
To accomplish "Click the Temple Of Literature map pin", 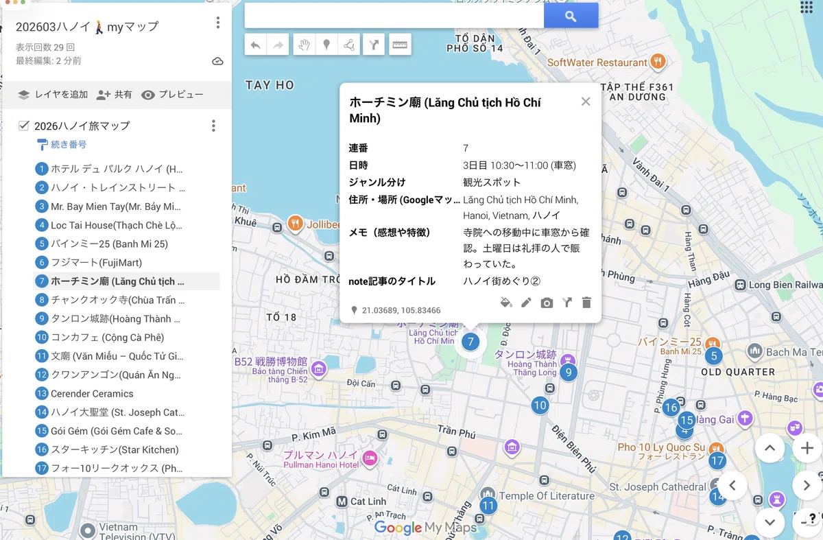I will (488, 494).
